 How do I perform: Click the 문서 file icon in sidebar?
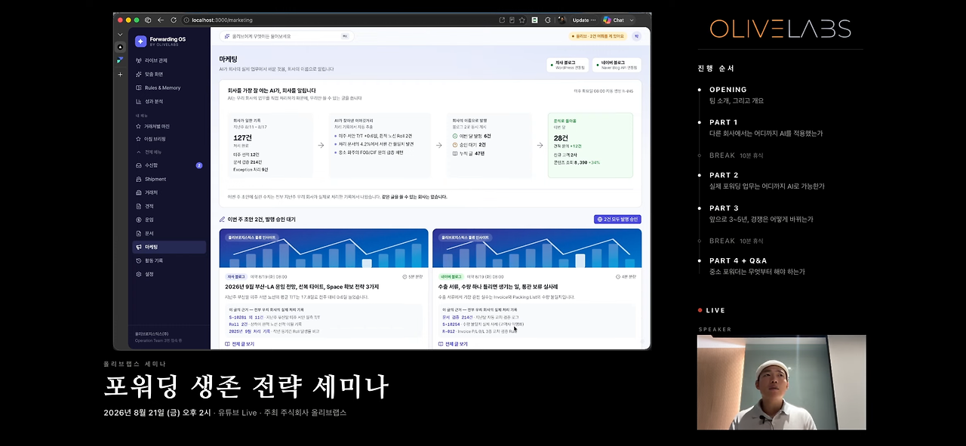tap(138, 233)
